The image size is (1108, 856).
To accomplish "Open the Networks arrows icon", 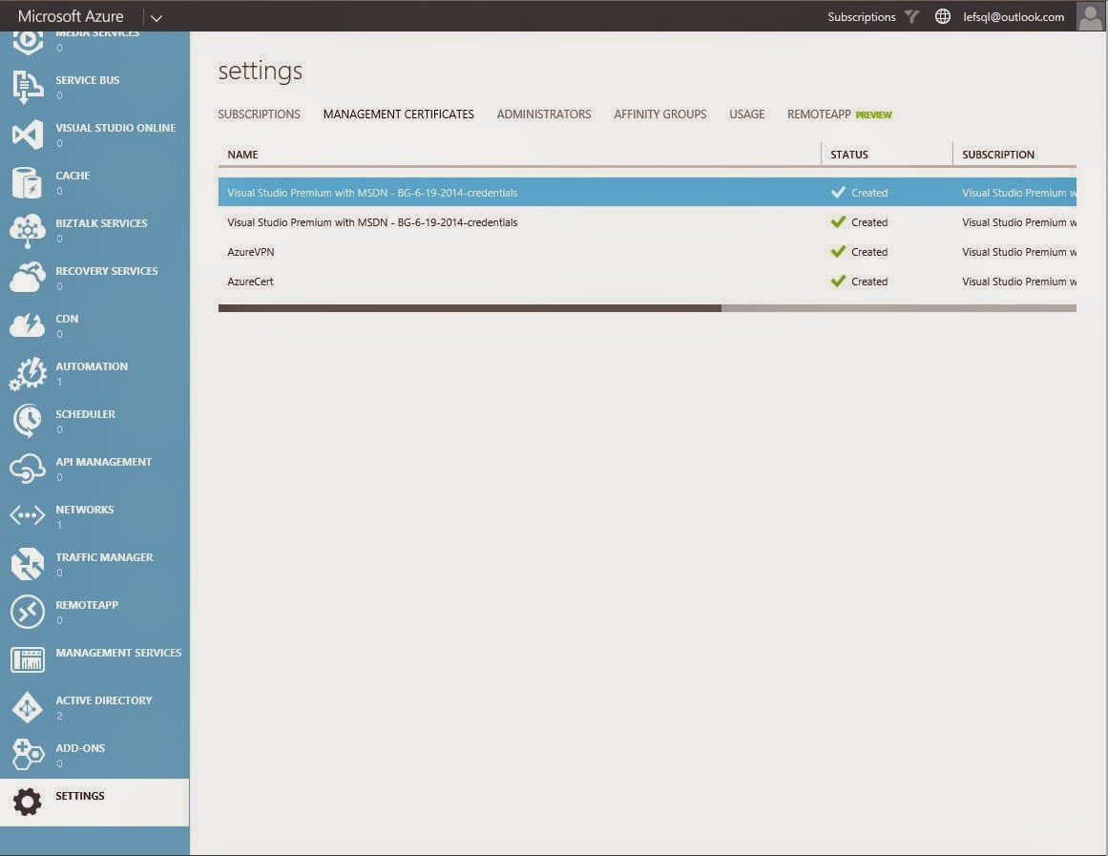I will [28, 516].
